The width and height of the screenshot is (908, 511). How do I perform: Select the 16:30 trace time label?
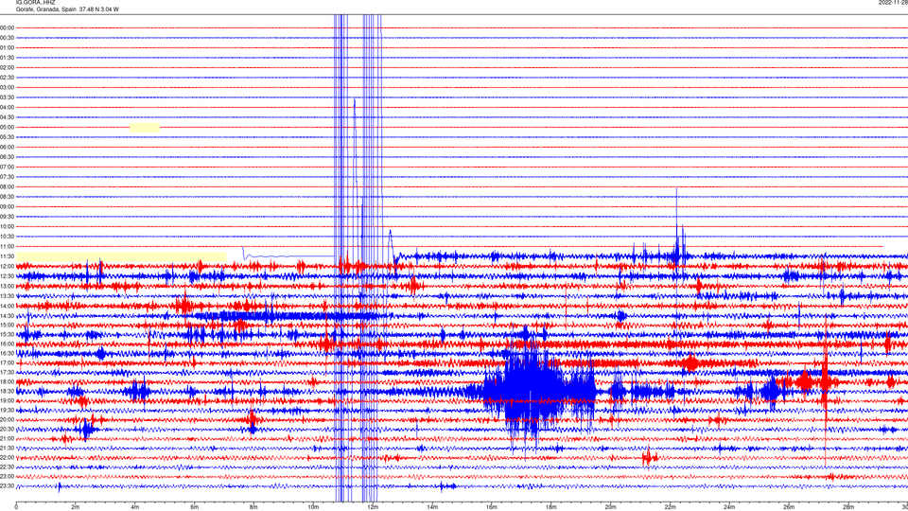click(x=7, y=353)
